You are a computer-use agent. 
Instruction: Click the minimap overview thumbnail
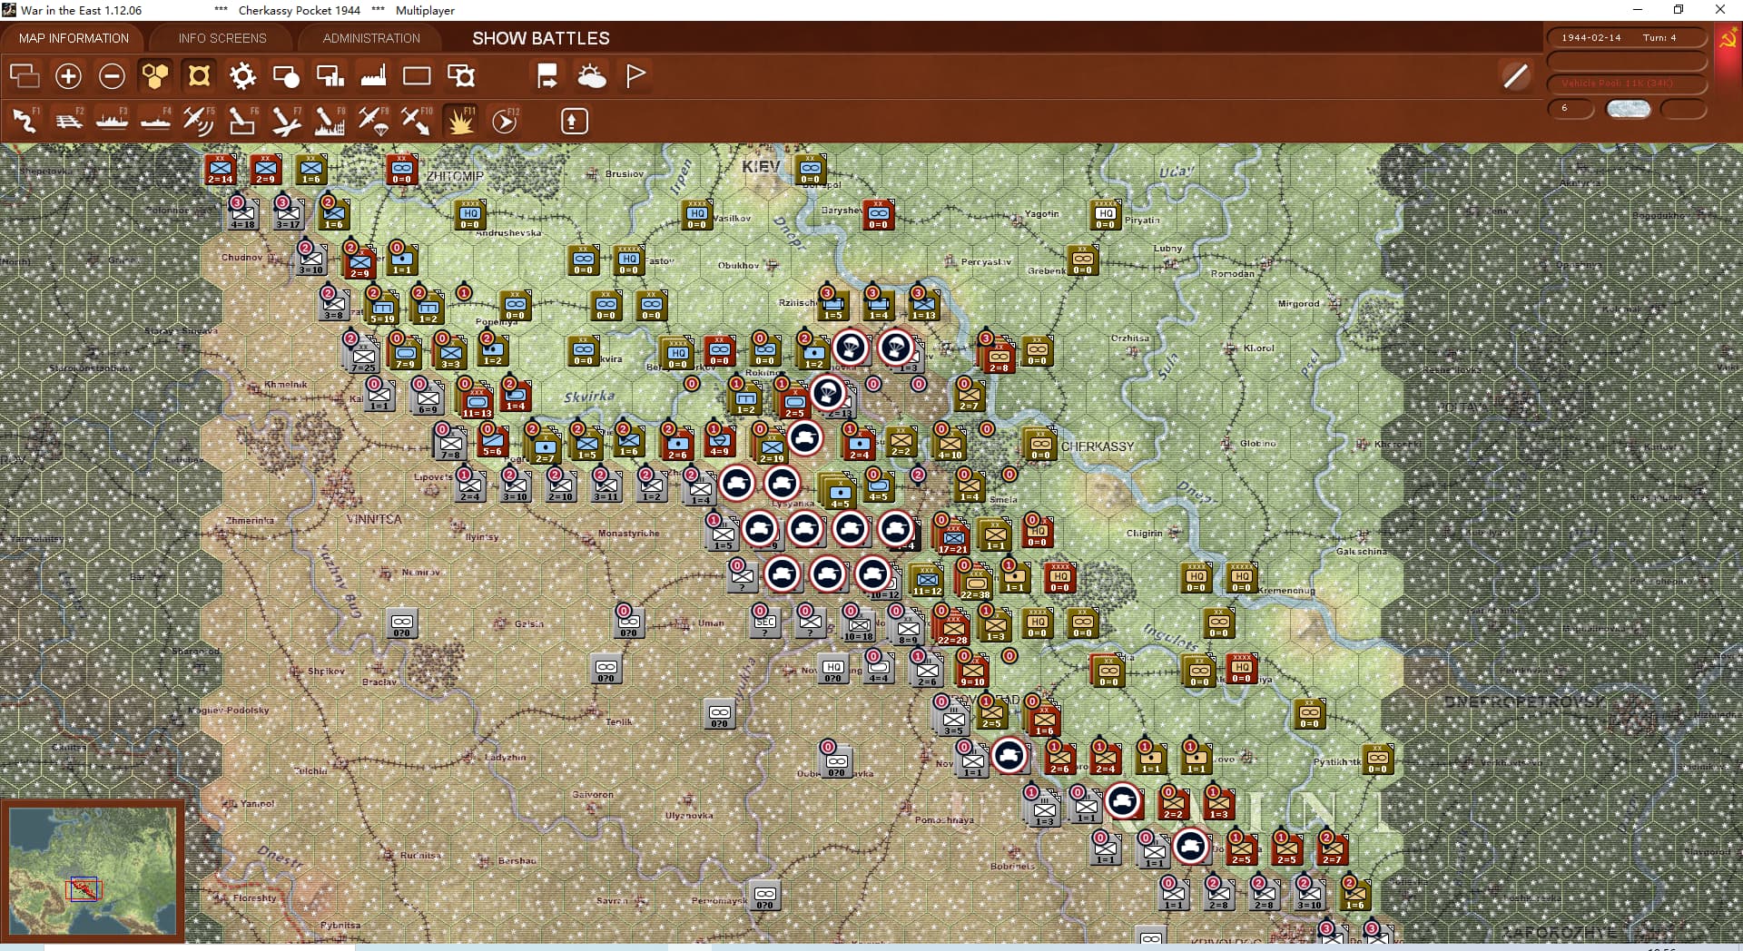tap(93, 871)
